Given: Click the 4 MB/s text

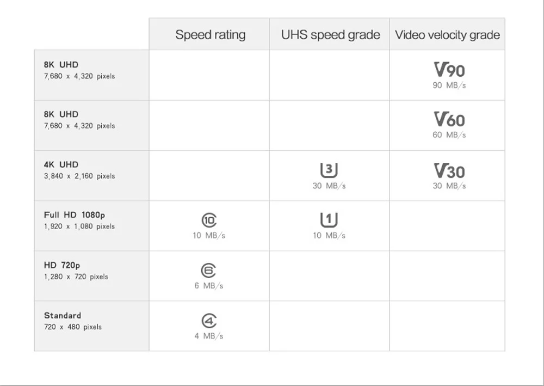Looking at the screenshot, I should point(209,336).
